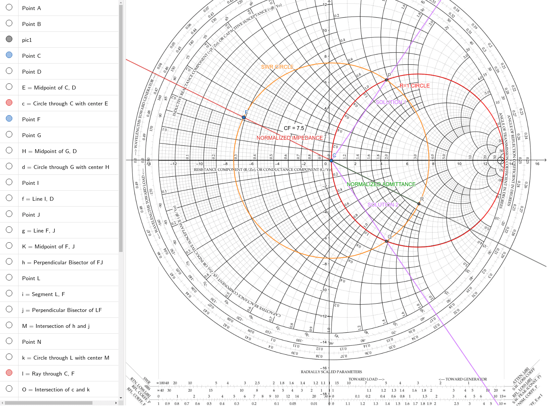Select the purple 'SOLUTION 2' label
The image size is (547, 406).
click(383, 205)
